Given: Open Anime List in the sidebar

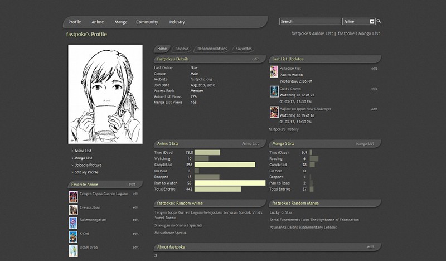Looking at the screenshot, I should (x=83, y=151).
